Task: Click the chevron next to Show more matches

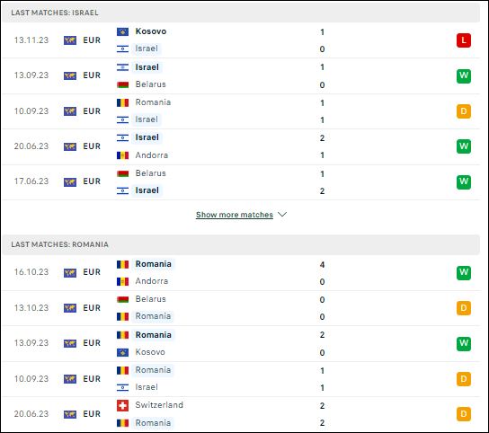Action: click(282, 215)
